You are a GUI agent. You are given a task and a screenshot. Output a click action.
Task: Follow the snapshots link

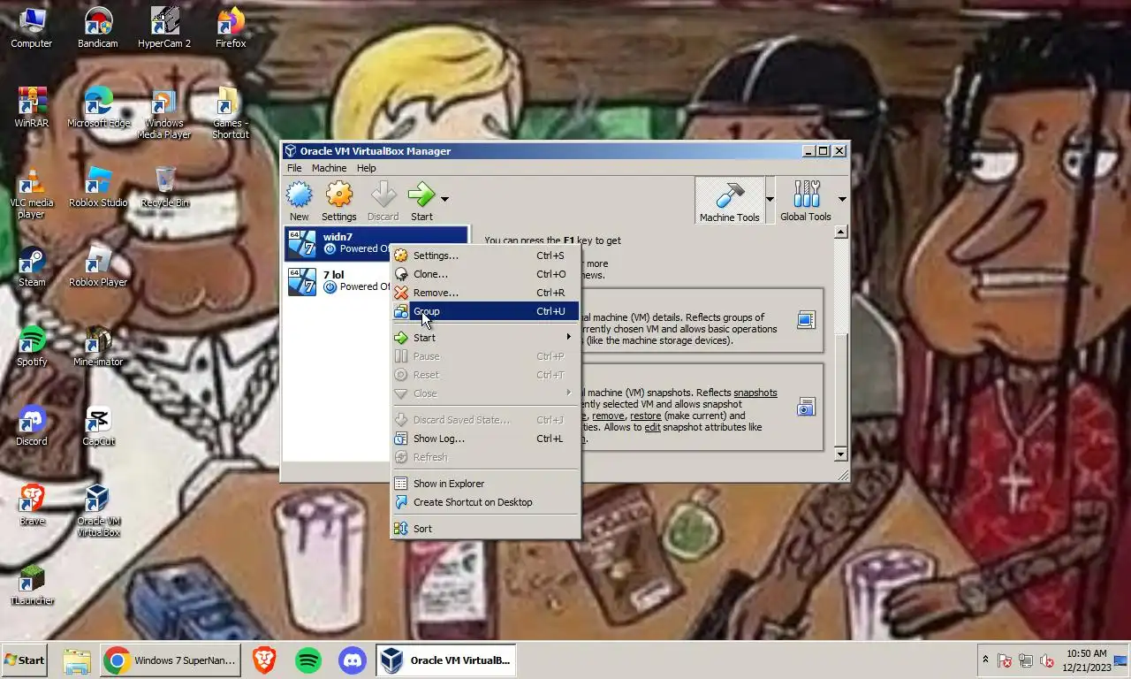[755, 393]
